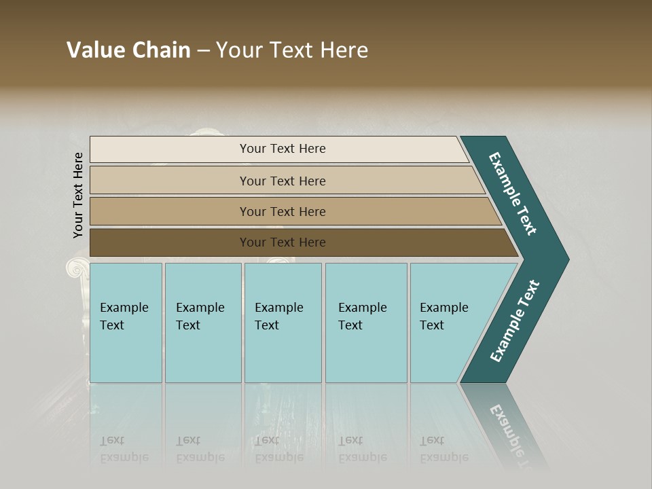Viewport: 652px width, 489px height.
Task: Select the Value Chain slide title
Action: [217, 50]
